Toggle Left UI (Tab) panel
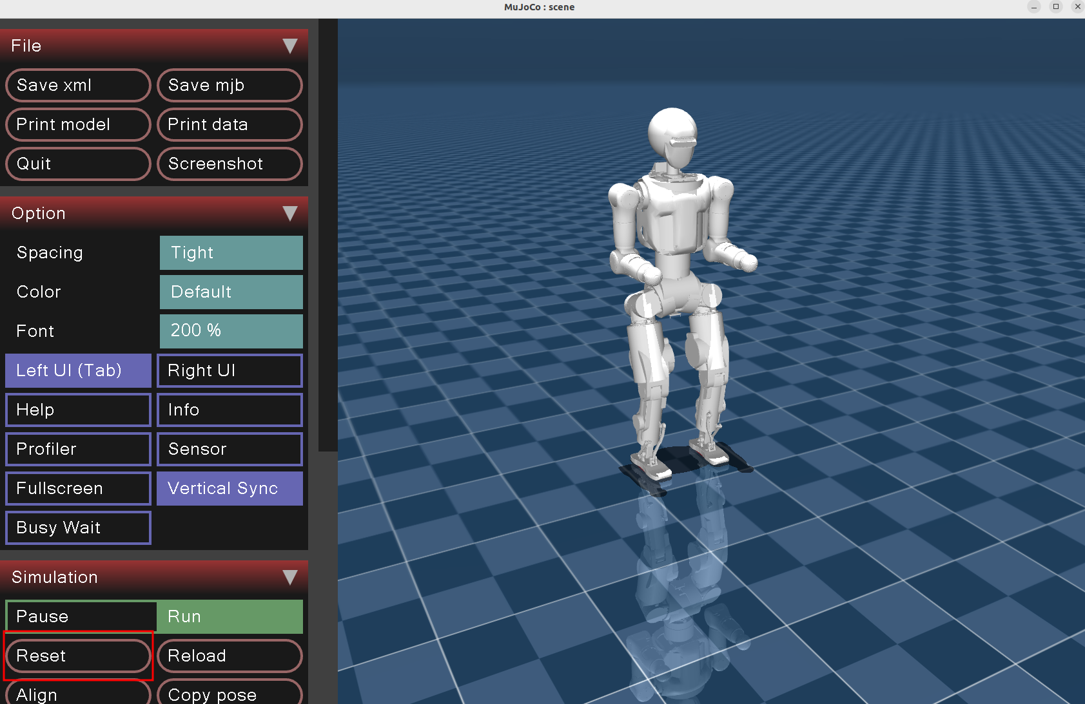 click(x=78, y=370)
